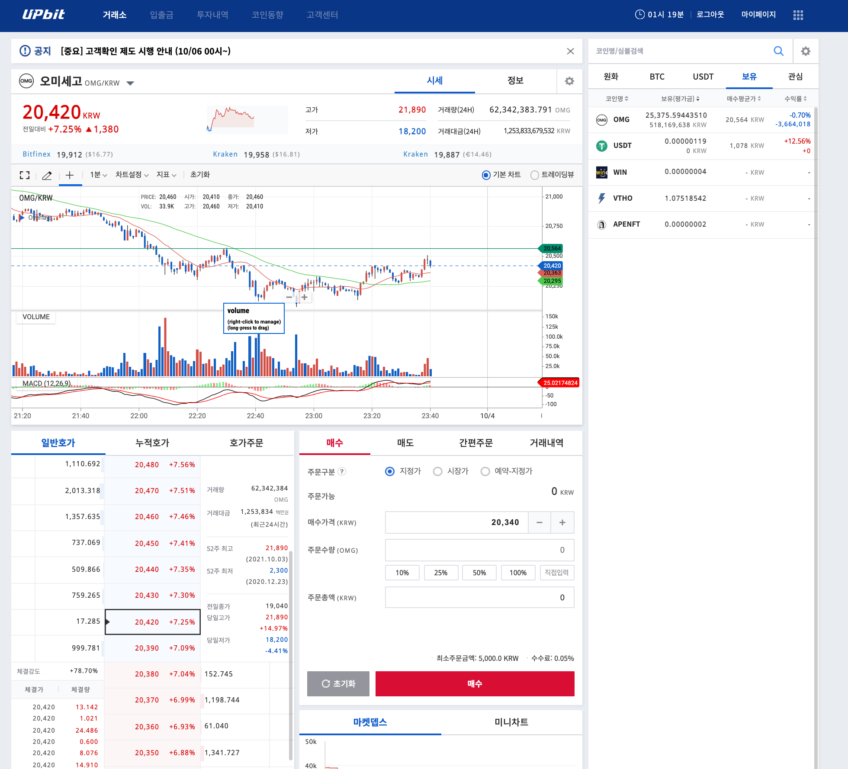
Task: Expand the 오미세고 OMG/KRW market dropdown
Action: [130, 83]
